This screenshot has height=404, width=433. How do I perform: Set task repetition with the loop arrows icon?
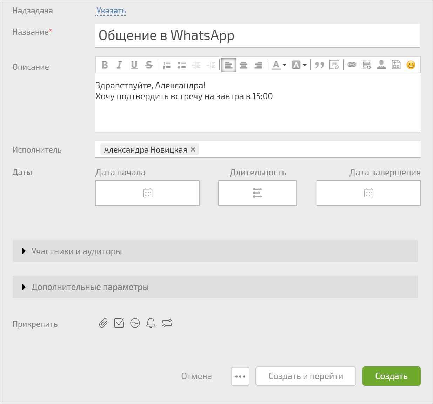167,323
